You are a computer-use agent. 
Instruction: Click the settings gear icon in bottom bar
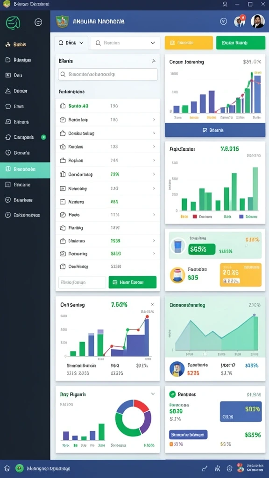230,469
